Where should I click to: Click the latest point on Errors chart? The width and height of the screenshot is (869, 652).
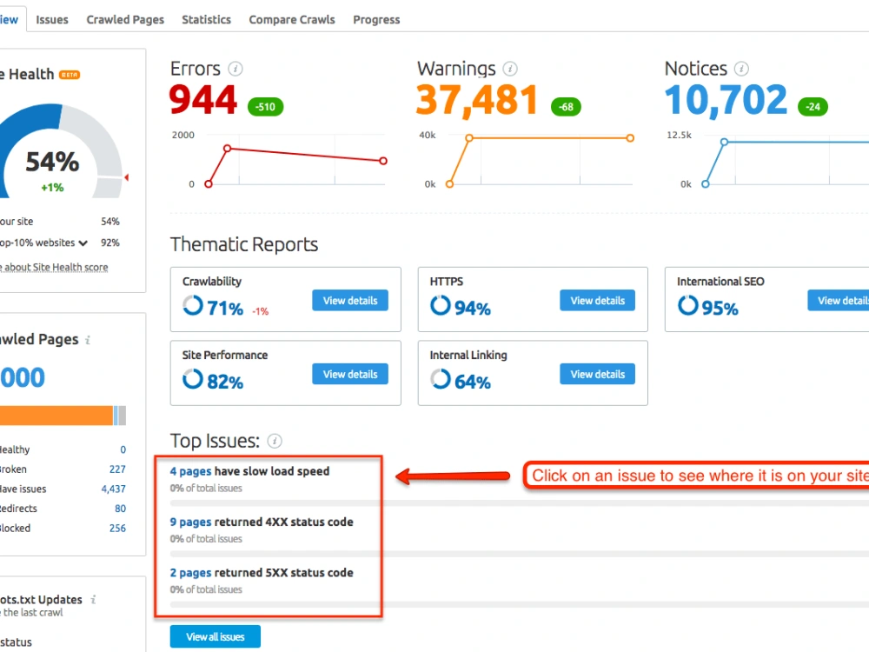[383, 161]
